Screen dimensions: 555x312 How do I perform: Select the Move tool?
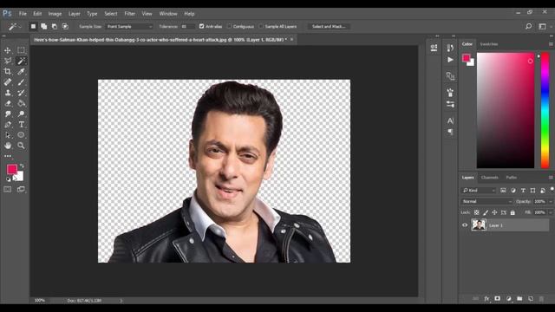click(8, 50)
